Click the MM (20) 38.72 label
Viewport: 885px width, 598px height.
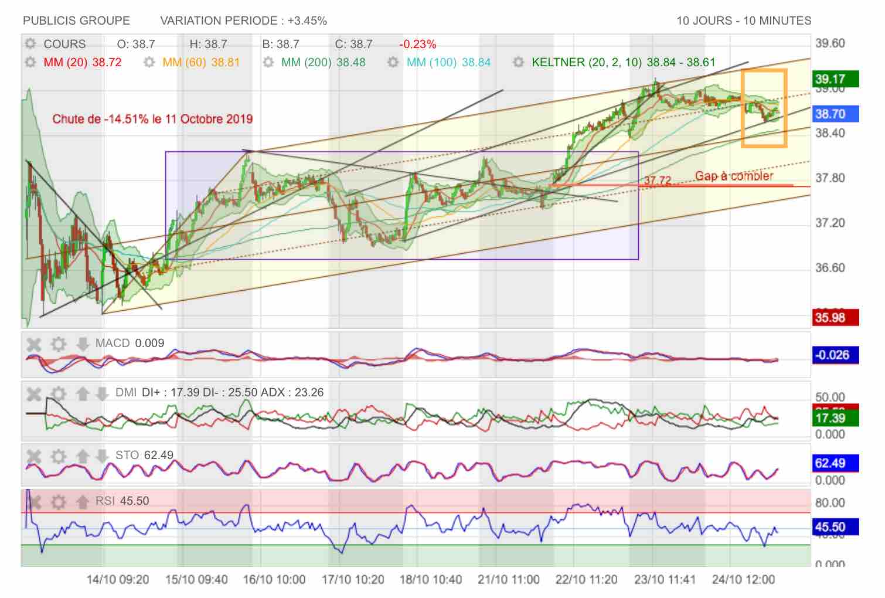pos(83,62)
